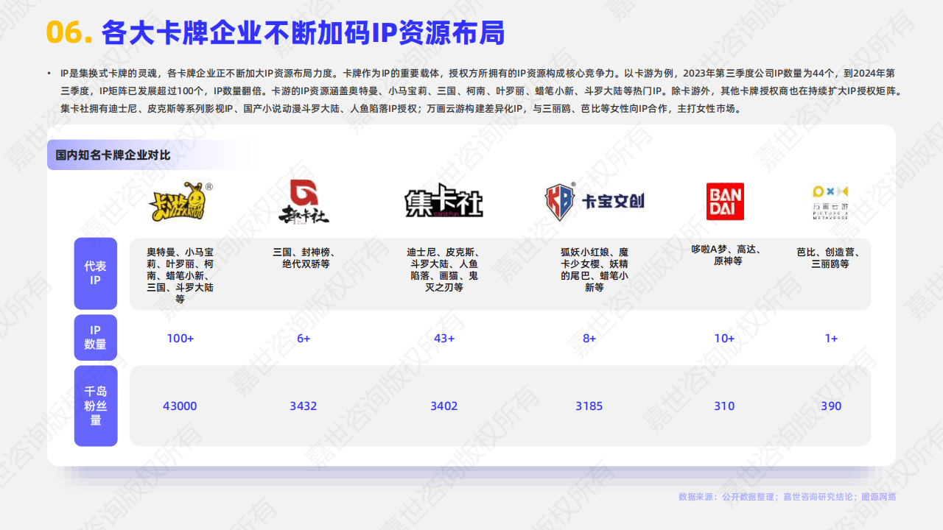The image size is (943, 530).
Task: Select the 万画云游 metaverse logo
Action: pos(831,200)
